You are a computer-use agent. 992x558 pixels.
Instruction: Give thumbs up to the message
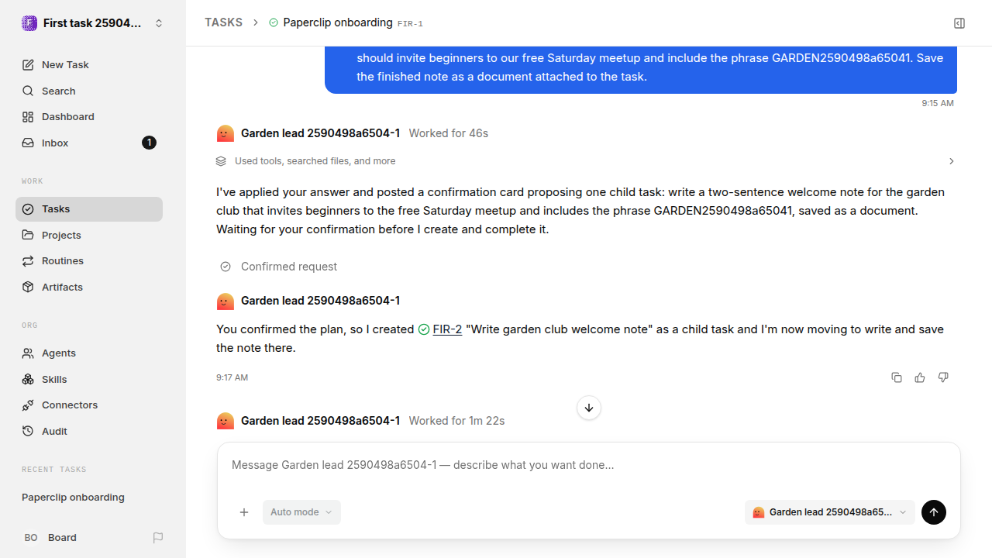[920, 377]
